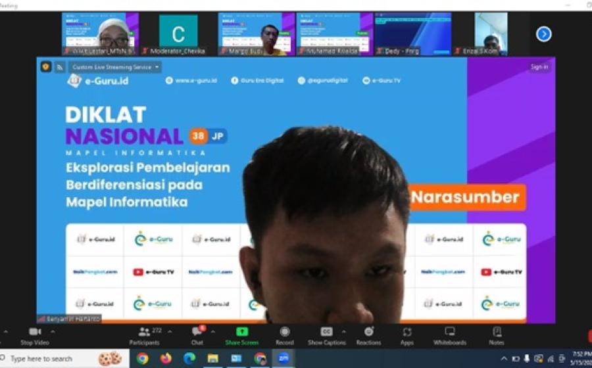The width and height of the screenshot is (592, 368).
Task: Expand the caret next to Show Captions
Action: [343, 331]
